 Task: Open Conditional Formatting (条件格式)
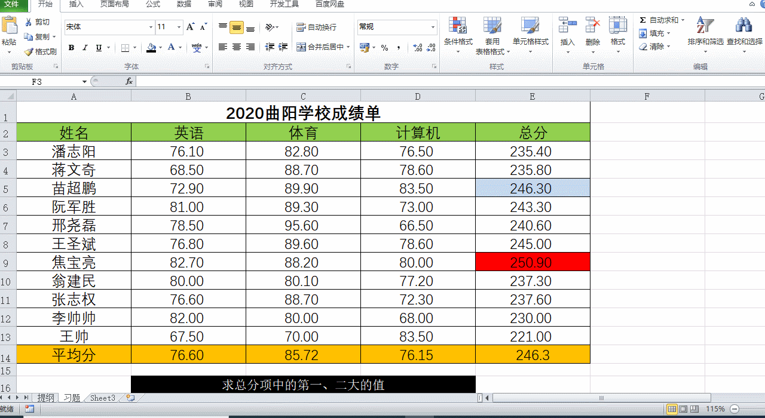coord(458,35)
